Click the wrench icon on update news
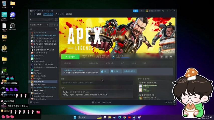214x120 pixels. (x=65, y=93)
